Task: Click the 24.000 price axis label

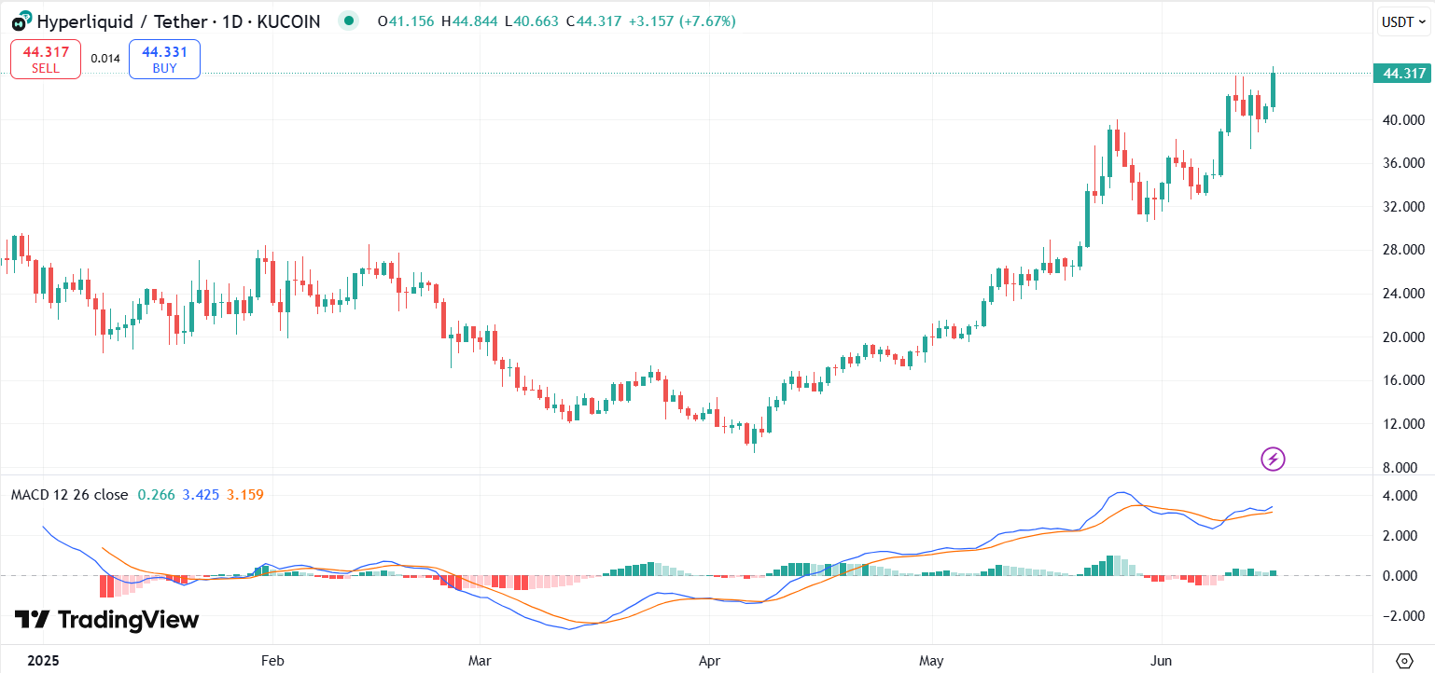Action: [x=1404, y=294]
